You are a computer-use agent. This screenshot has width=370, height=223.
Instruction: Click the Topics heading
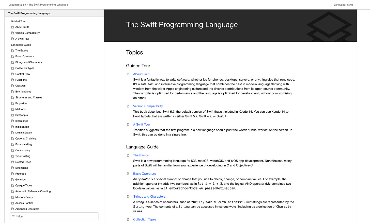coord(134,53)
